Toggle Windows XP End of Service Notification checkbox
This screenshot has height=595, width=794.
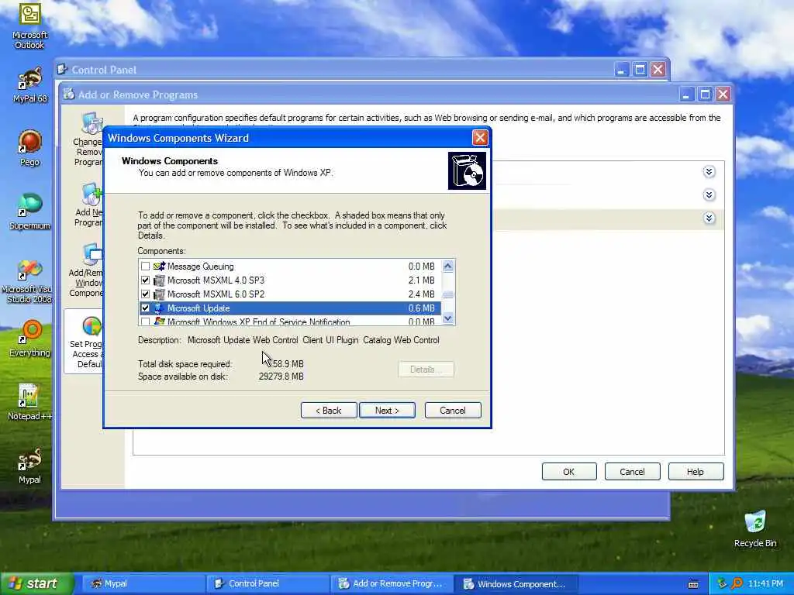tap(145, 322)
